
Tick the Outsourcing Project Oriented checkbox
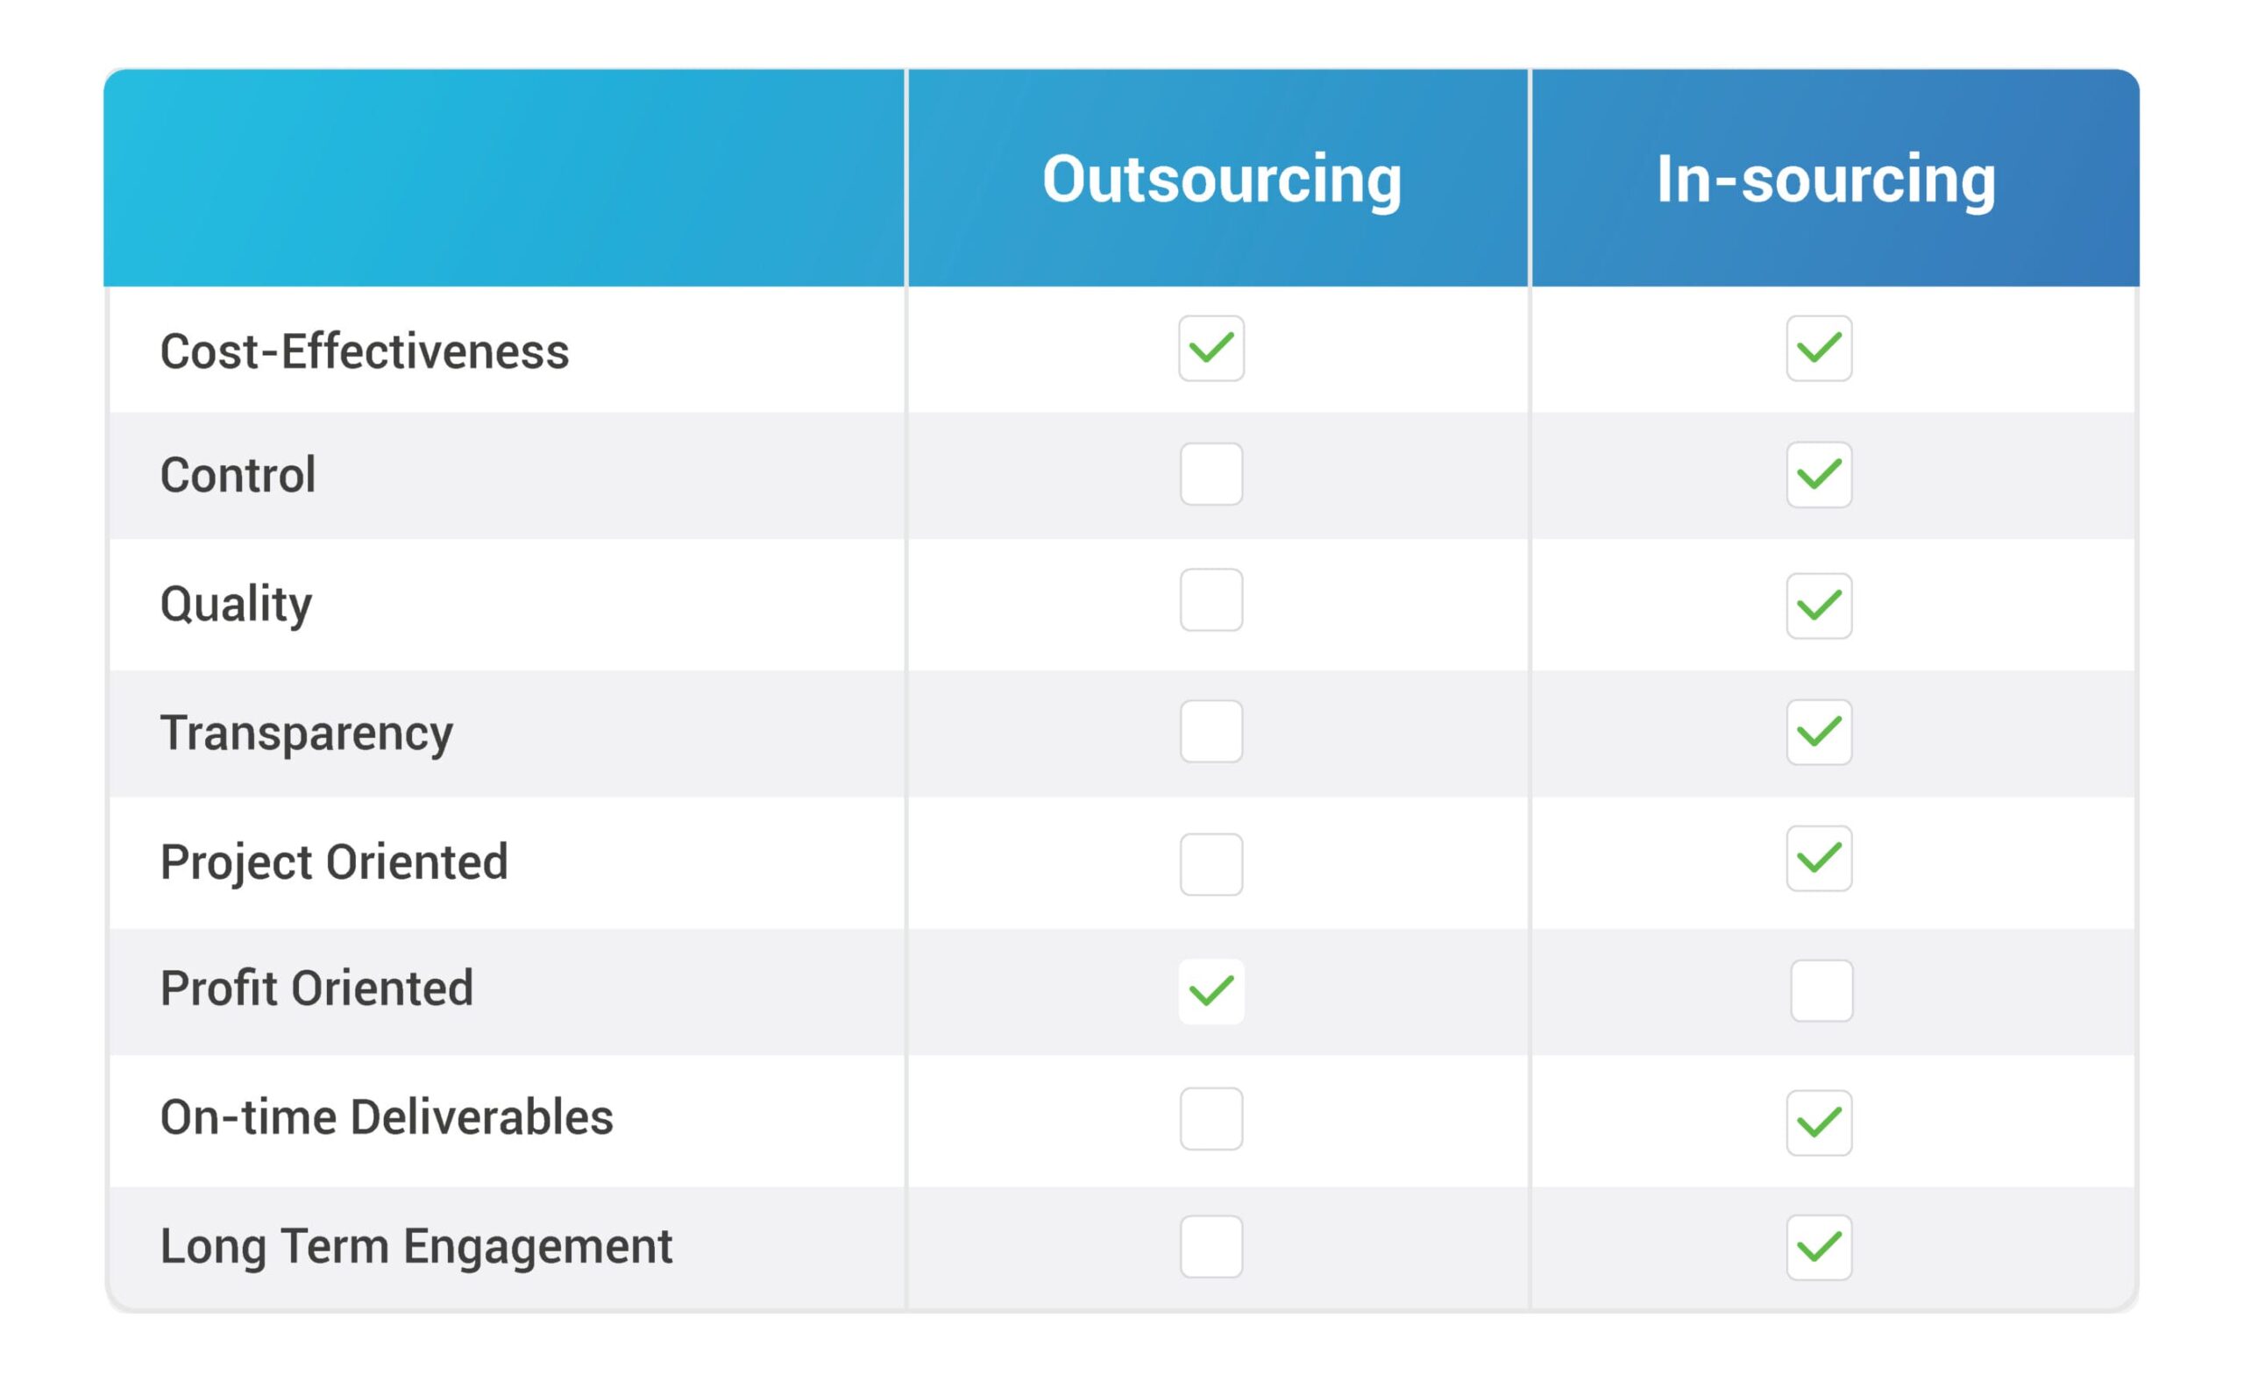tap(1211, 864)
